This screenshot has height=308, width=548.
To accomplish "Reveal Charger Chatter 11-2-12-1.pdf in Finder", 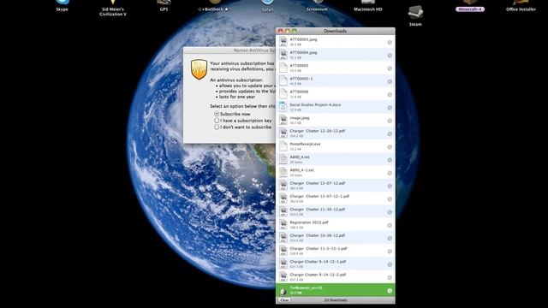I will pos(390,252).
